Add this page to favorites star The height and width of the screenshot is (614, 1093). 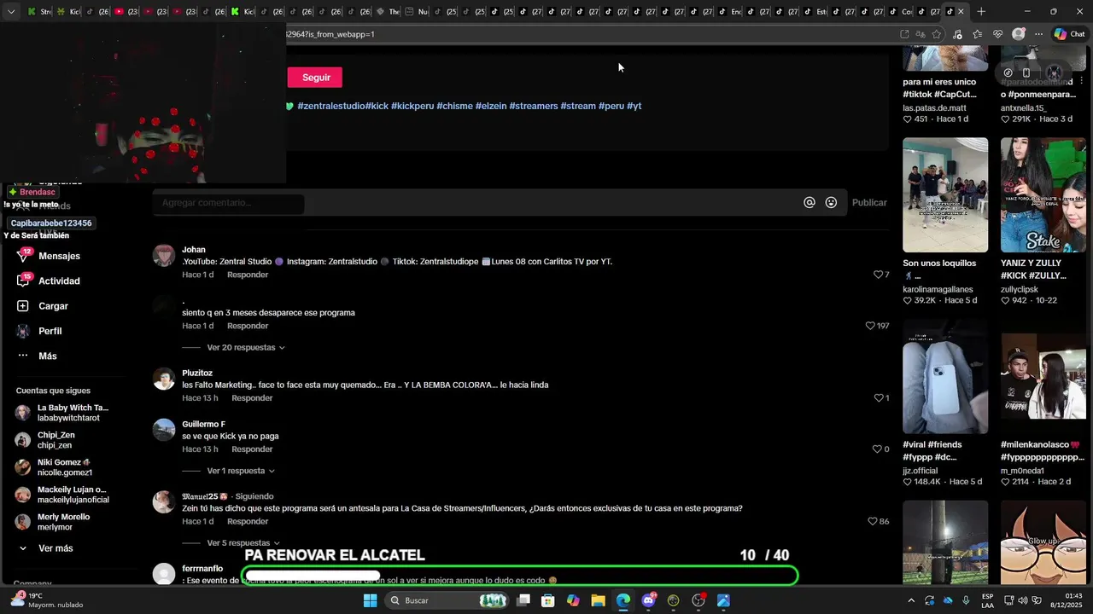click(x=937, y=34)
